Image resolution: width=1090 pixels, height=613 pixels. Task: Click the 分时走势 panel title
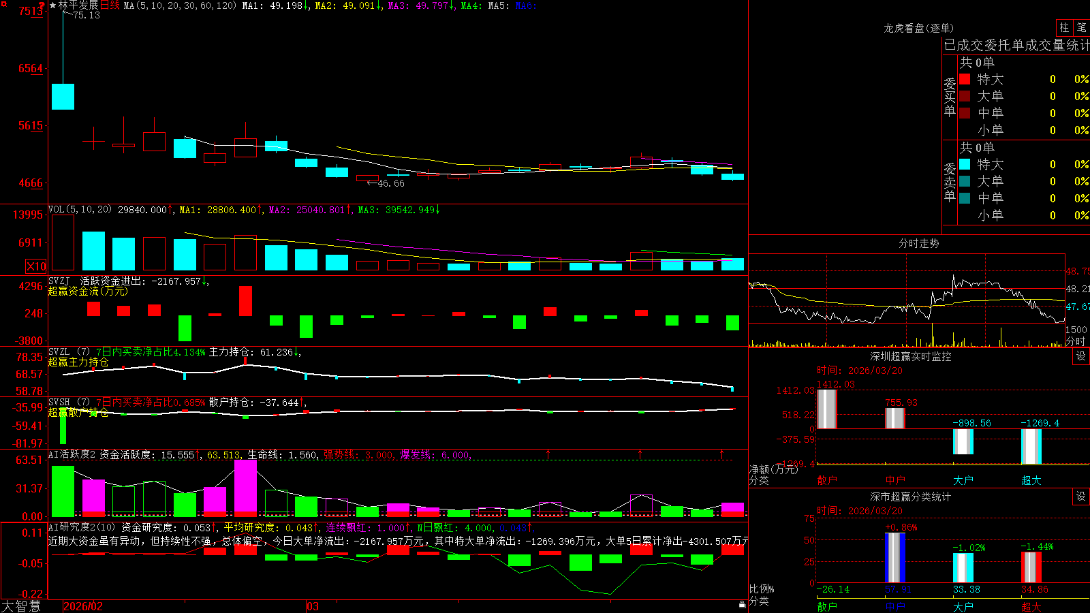918,243
